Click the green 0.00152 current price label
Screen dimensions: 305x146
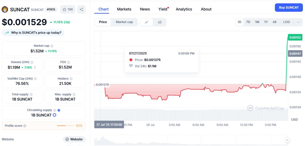[x=295, y=37]
